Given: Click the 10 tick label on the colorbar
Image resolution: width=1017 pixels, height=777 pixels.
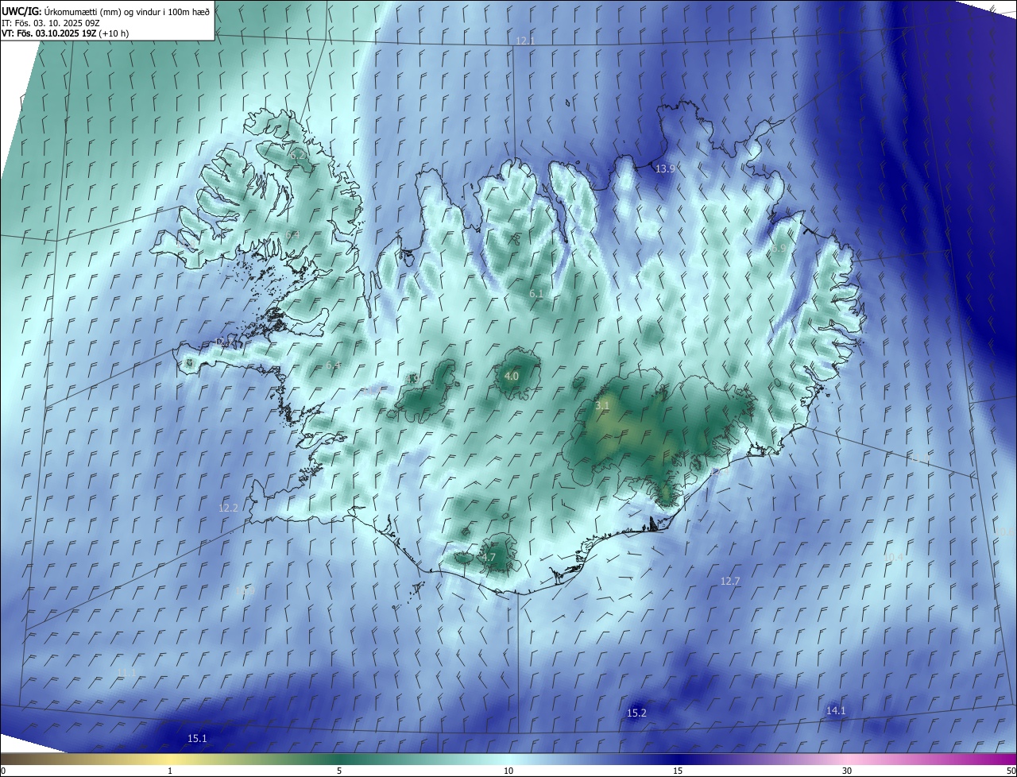Looking at the screenshot, I should coord(508,771).
